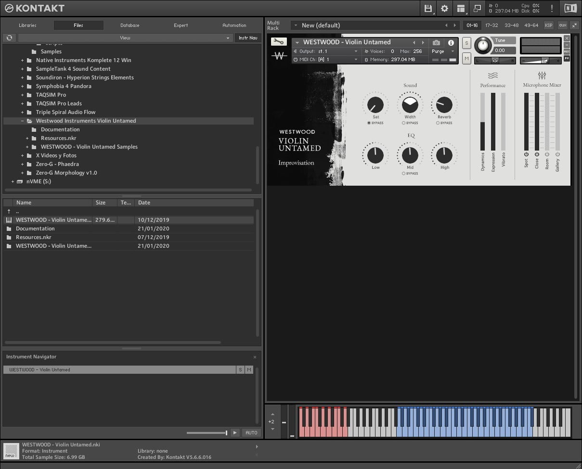Open the instrument info icon
The image size is (582, 469).
[451, 42]
